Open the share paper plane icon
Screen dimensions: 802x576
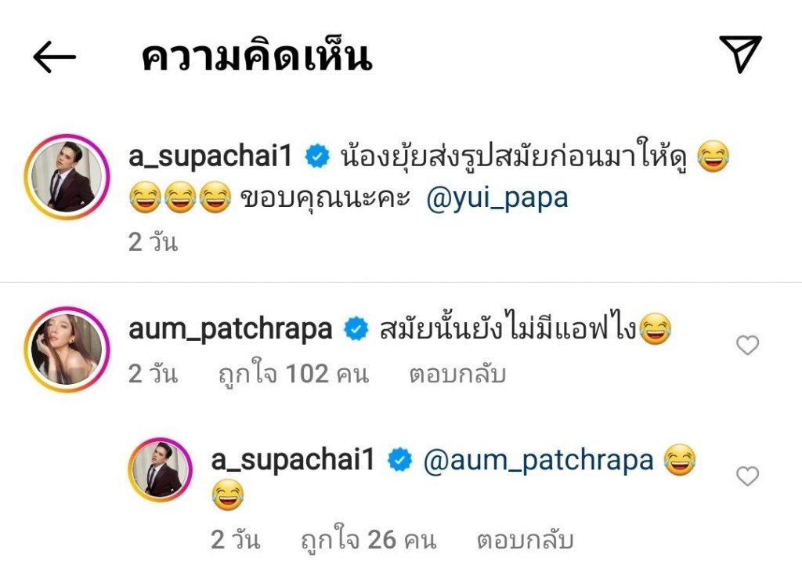(x=741, y=54)
